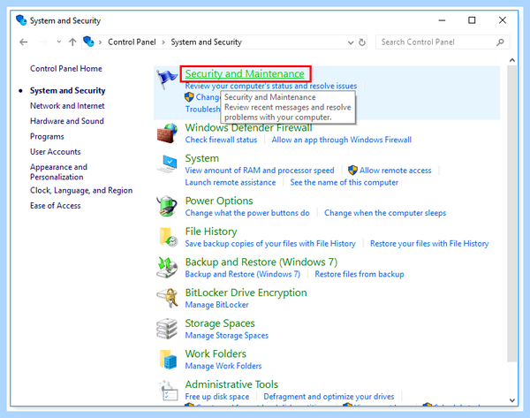530x418 pixels.
Task: Open the Recent locations dropdown arrow
Action: tap(59, 42)
